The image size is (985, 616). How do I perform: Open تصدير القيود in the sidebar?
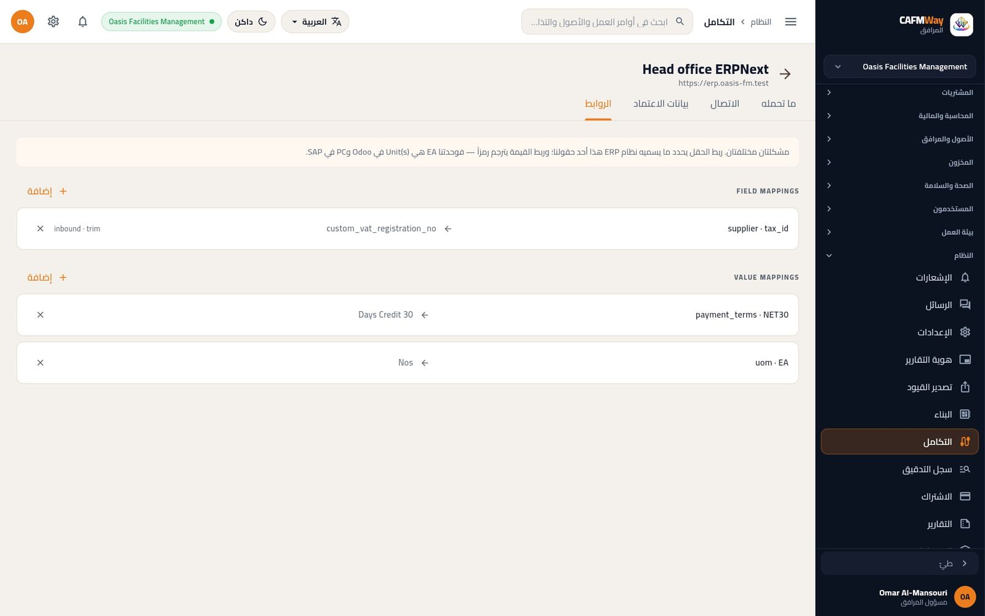pos(899,387)
